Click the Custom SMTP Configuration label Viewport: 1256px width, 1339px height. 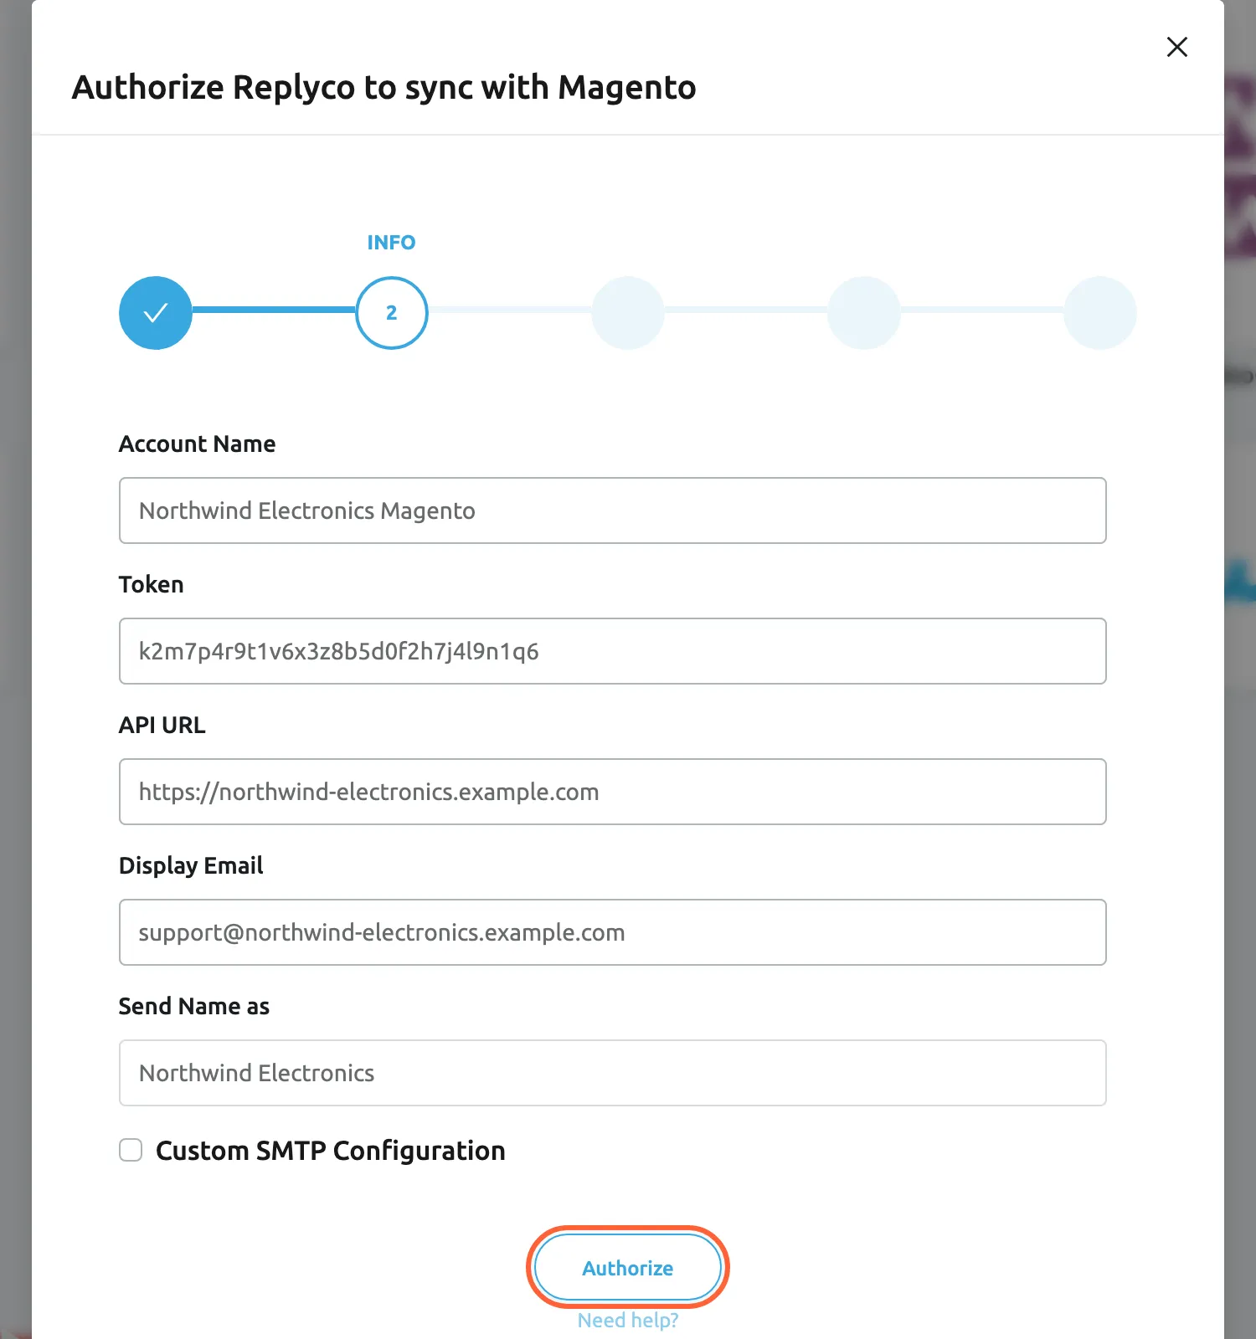331,1151
